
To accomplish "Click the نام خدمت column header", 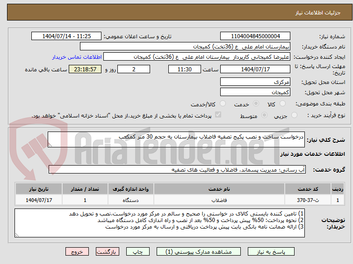I will click(x=219, y=189).
